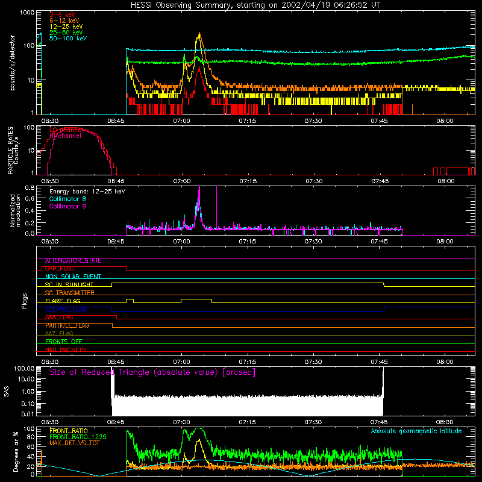Click the HI channel legend label
The image size is (482, 482).
point(66,136)
